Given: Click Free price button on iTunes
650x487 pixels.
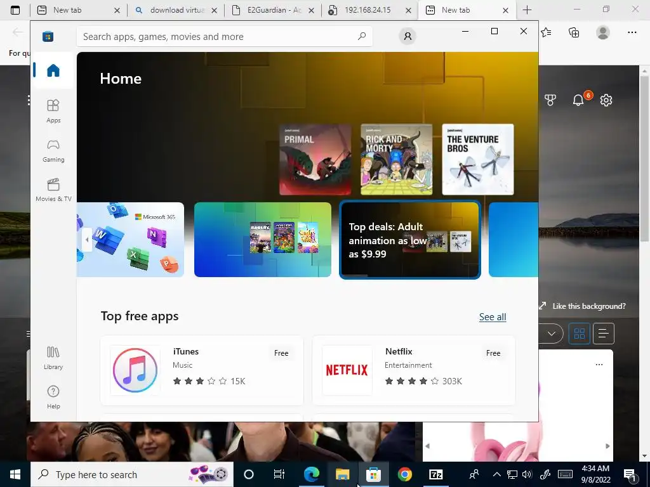Looking at the screenshot, I should 281,353.
